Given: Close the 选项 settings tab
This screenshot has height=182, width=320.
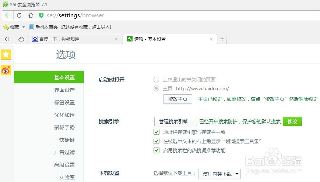Looking at the screenshot, I should click(211, 39).
